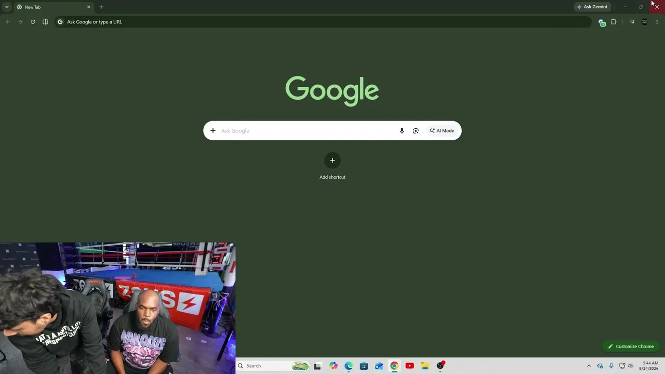The width and height of the screenshot is (665, 374).
Task: Click the microphone tray icon
Action: [x=611, y=366]
